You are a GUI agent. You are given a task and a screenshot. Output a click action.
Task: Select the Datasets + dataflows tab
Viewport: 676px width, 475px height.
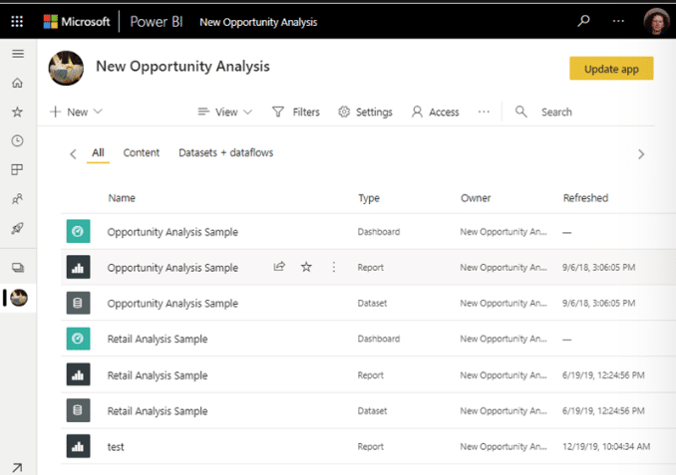click(x=226, y=153)
